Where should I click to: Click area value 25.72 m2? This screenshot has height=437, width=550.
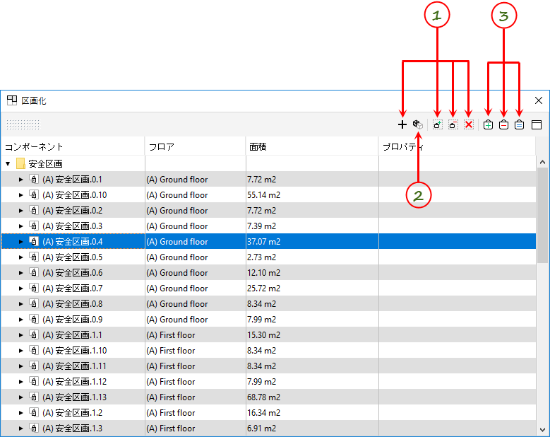[x=264, y=289]
